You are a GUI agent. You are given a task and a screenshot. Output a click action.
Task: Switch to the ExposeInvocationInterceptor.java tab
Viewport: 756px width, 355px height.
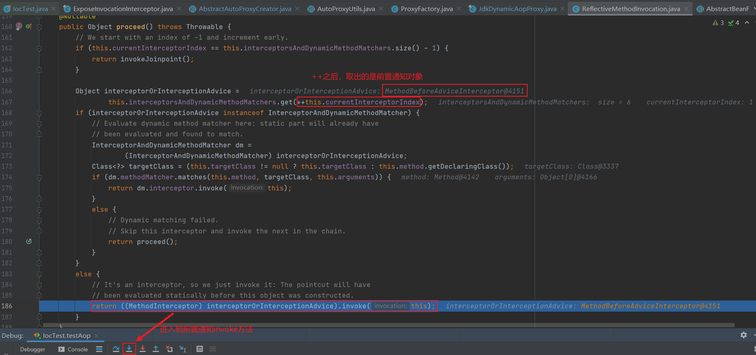123,9
